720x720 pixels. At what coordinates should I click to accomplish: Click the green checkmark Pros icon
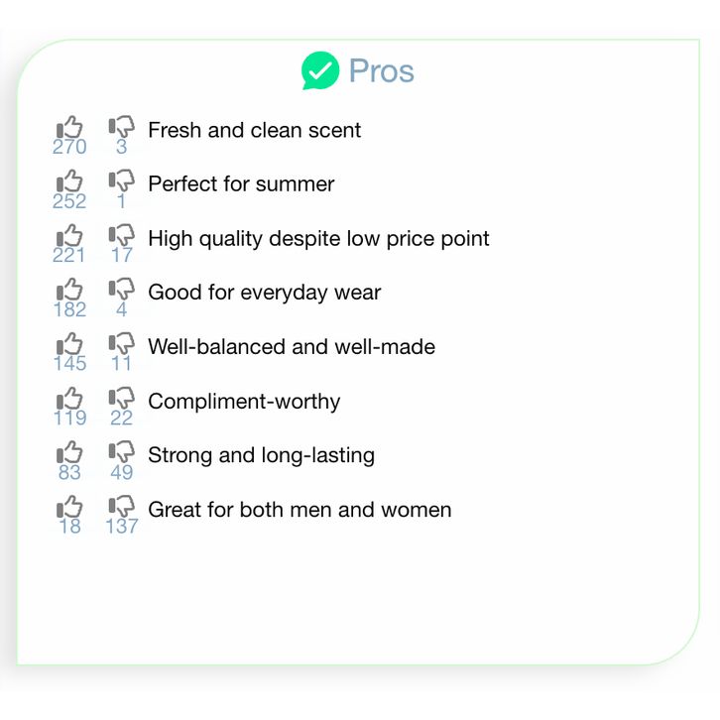320,70
